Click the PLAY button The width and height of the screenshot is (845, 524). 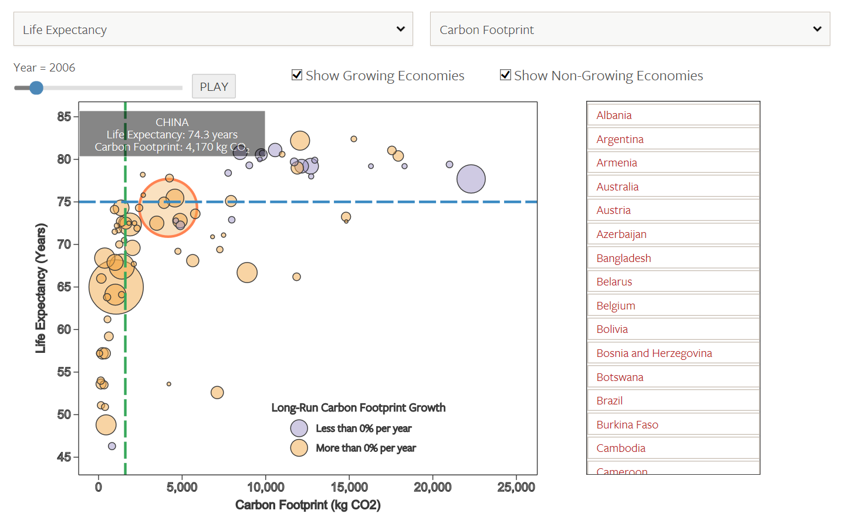(x=214, y=87)
